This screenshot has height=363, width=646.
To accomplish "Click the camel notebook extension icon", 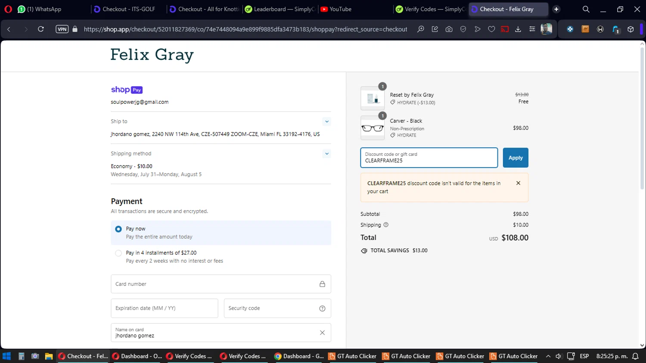I will [585, 29].
